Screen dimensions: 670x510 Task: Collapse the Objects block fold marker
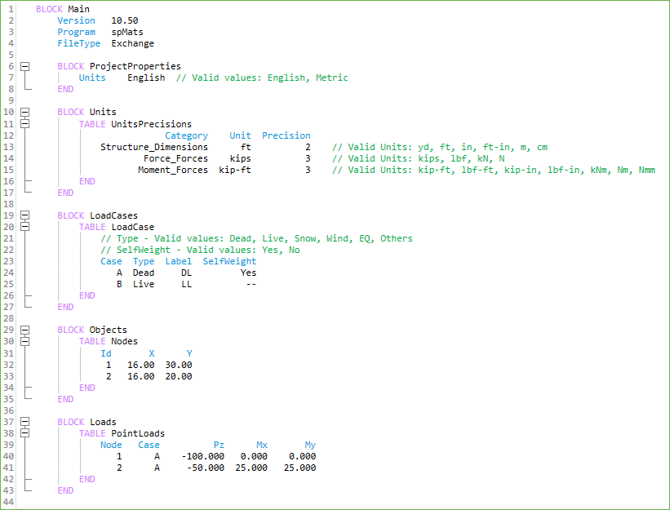pos(25,330)
